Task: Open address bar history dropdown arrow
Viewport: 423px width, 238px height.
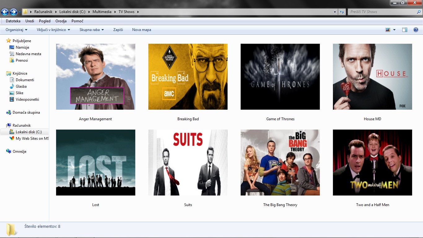Action: click(x=335, y=12)
